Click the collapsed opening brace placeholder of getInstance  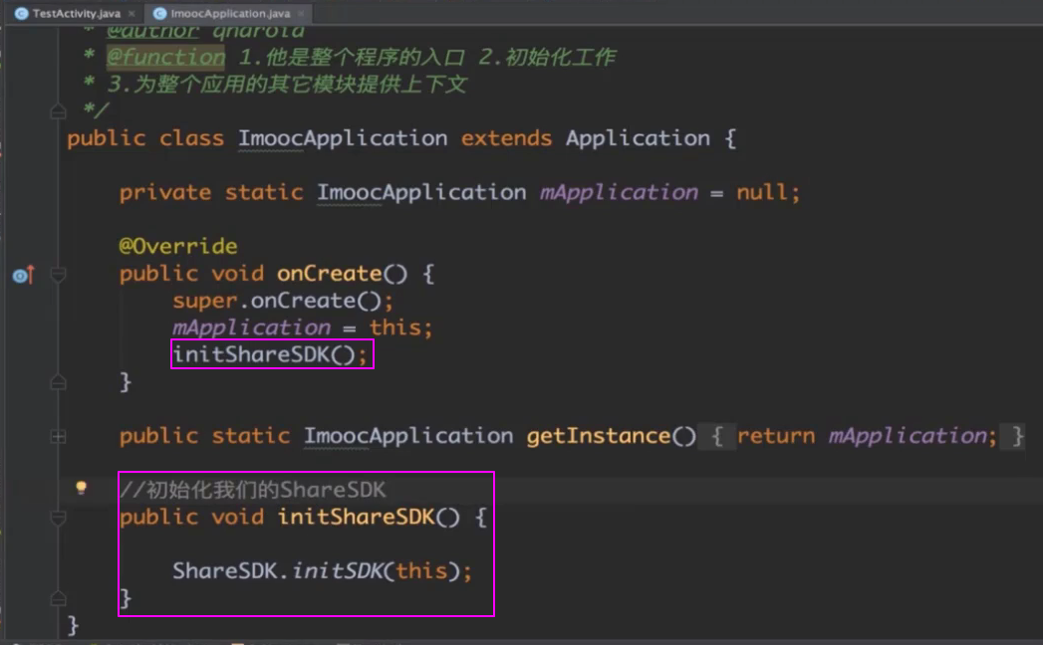(x=717, y=436)
